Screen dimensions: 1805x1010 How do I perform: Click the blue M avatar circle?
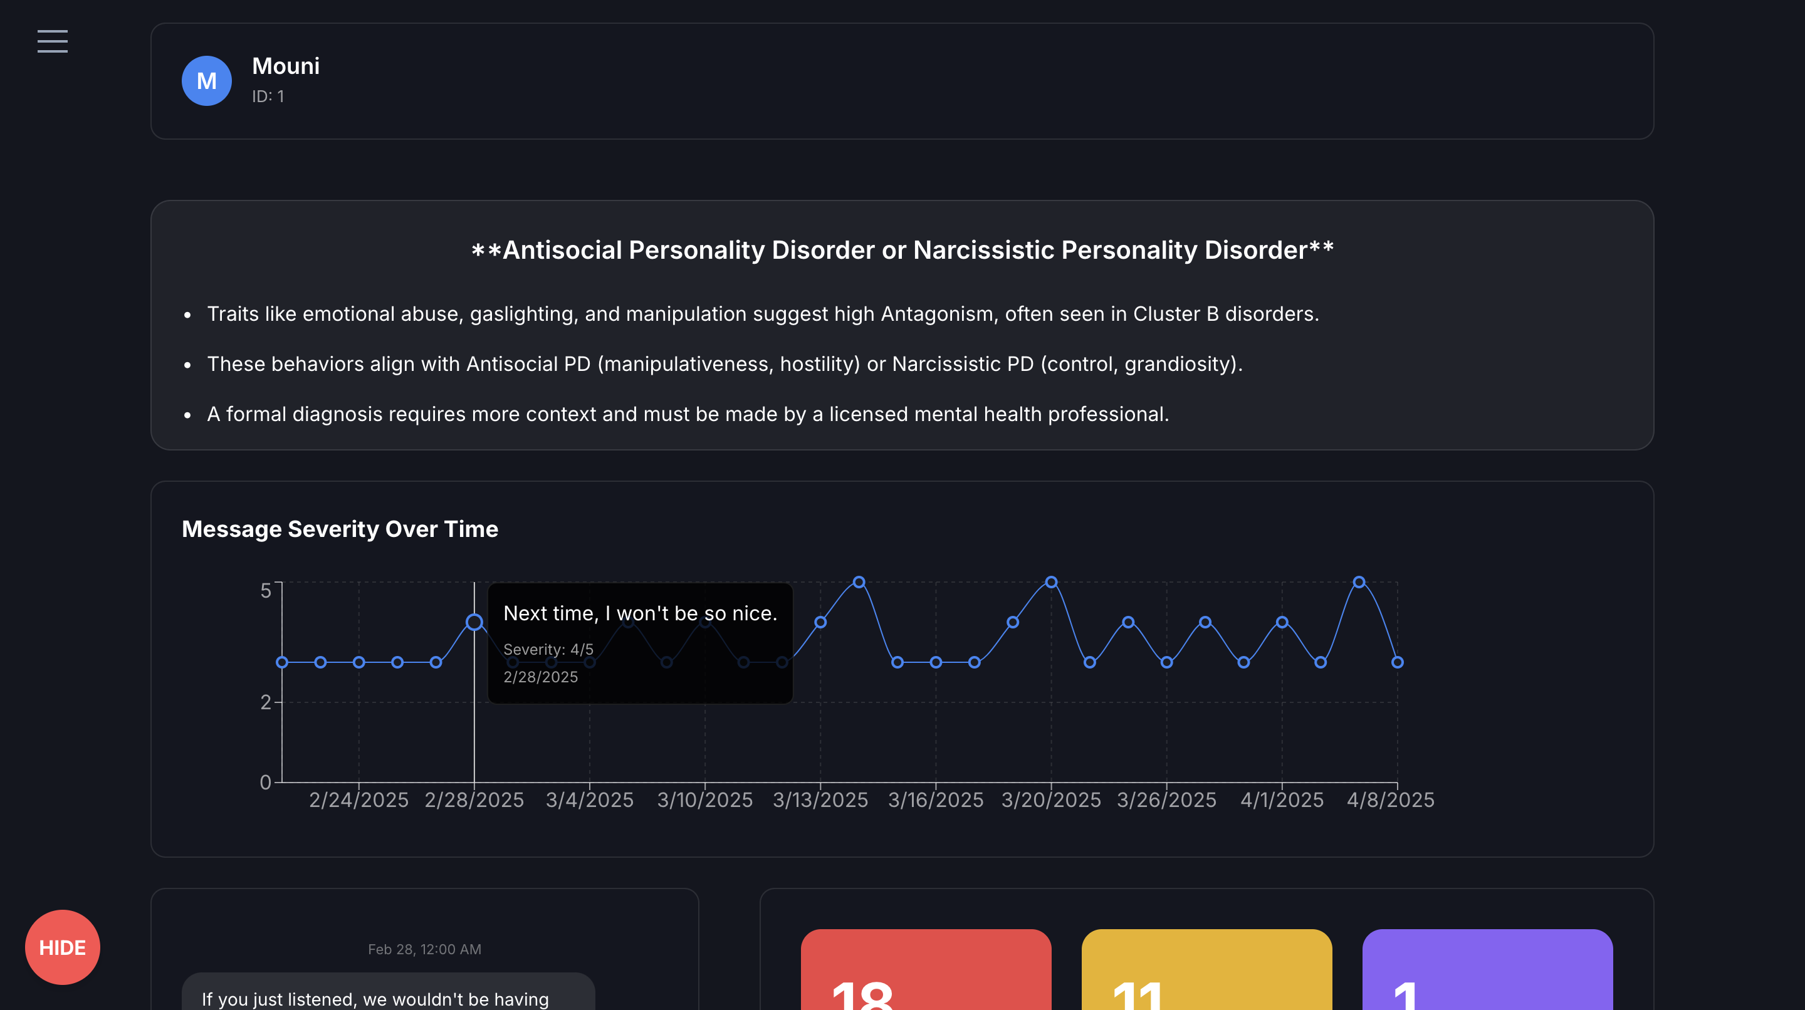206,81
